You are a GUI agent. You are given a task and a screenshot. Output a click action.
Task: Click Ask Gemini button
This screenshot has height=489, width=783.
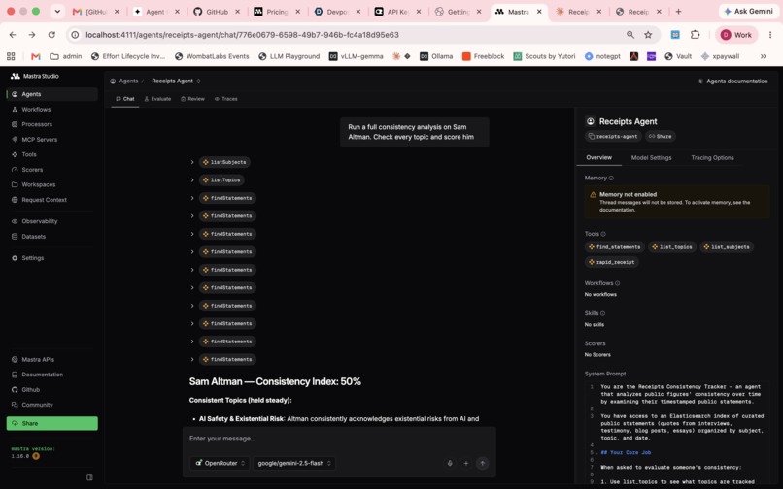point(748,11)
